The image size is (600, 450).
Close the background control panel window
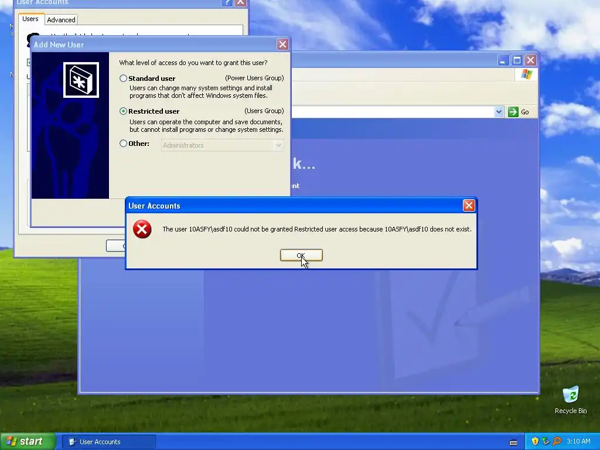[530, 60]
